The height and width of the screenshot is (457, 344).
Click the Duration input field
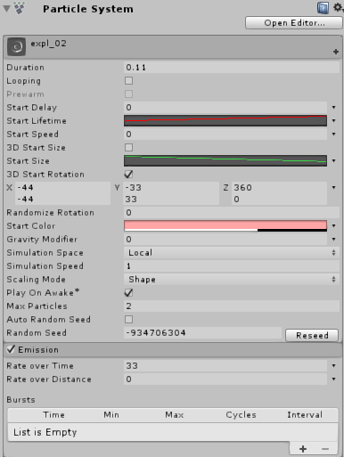point(232,68)
